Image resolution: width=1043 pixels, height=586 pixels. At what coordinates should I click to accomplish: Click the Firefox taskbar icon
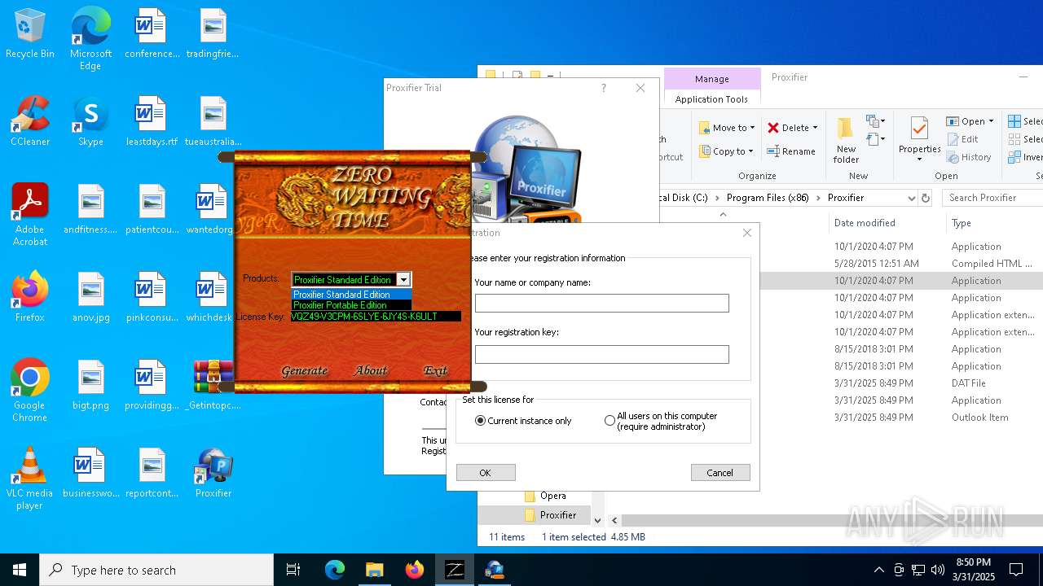pos(415,570)
